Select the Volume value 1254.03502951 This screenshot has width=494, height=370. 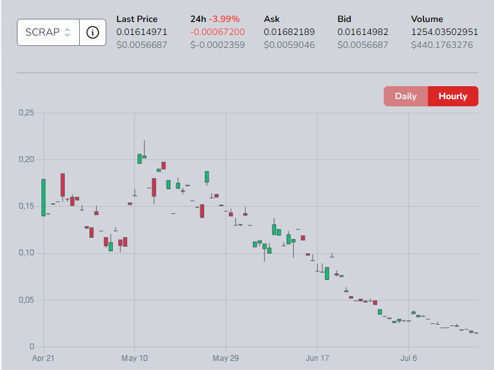pos(445,32)
